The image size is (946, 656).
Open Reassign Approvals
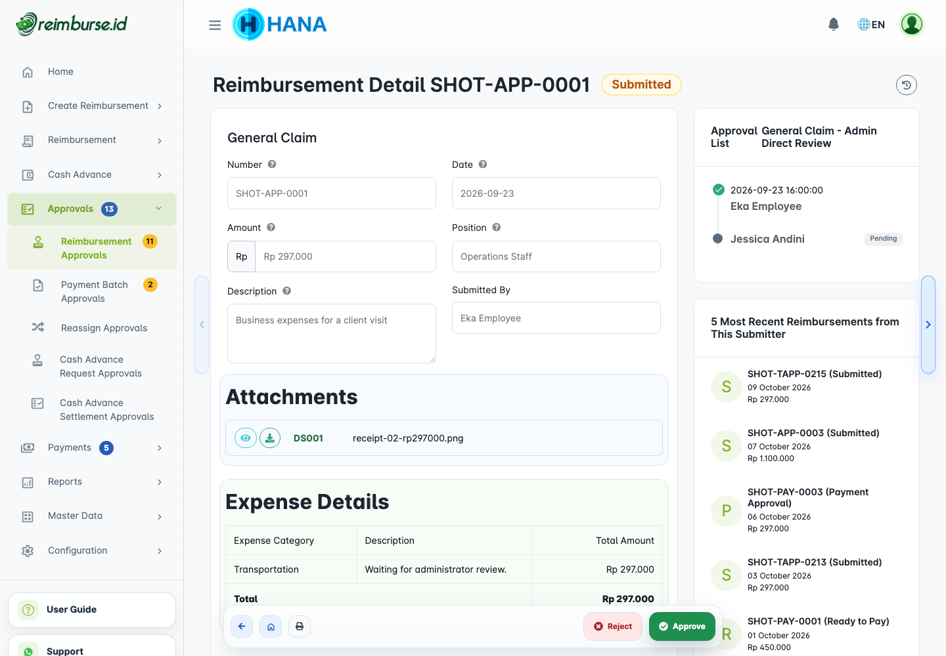coord(92,327)
